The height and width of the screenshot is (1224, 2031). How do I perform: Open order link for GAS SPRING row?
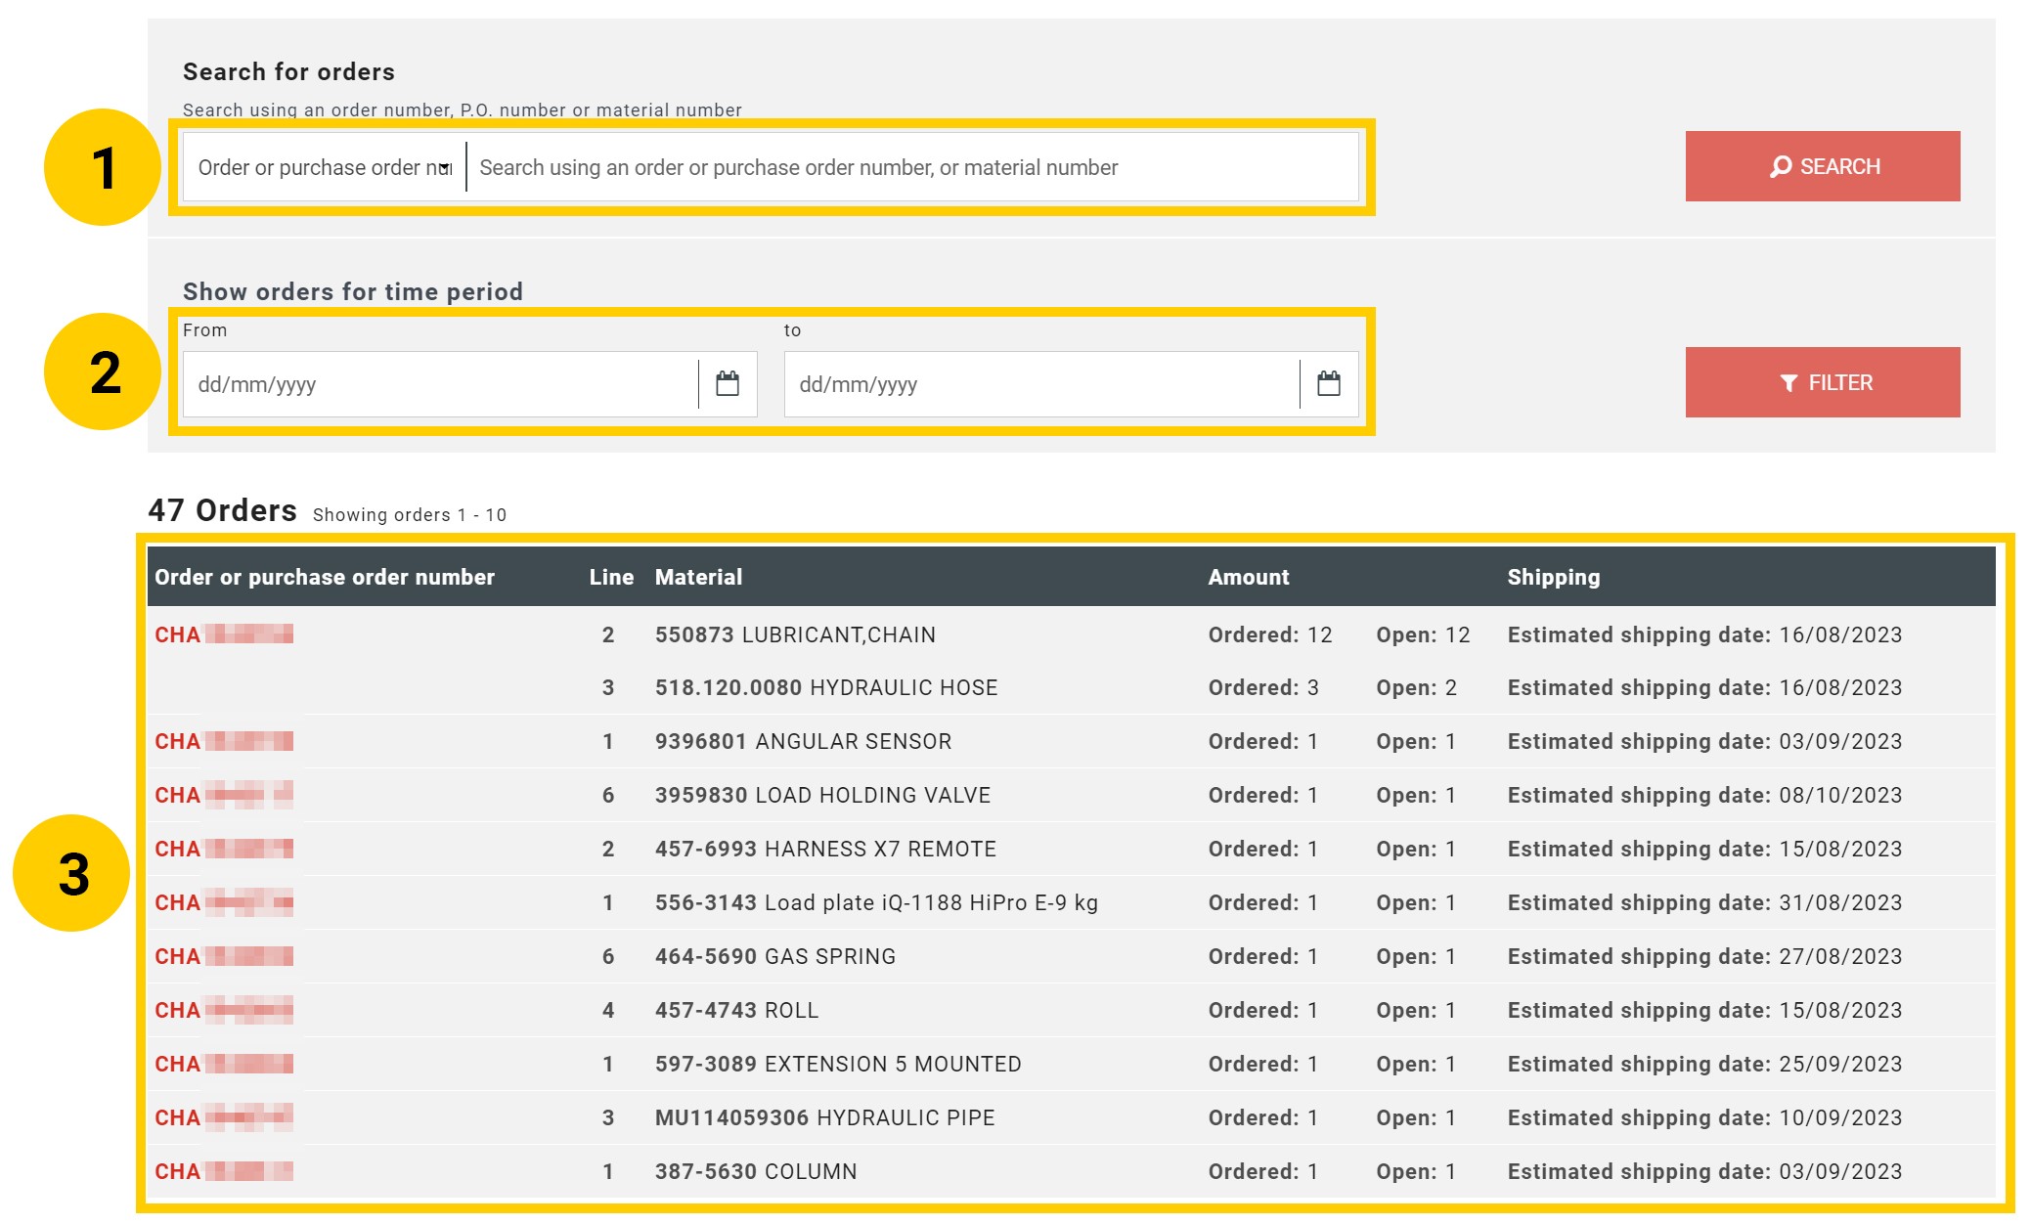pyautogui.click(x=224, y=956)
